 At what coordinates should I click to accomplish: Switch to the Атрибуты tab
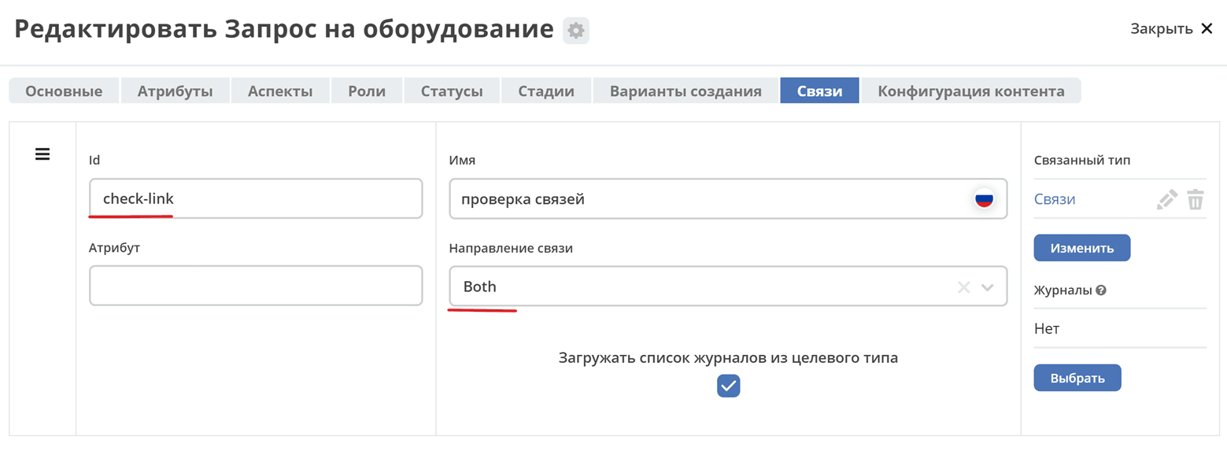[176, 91]
